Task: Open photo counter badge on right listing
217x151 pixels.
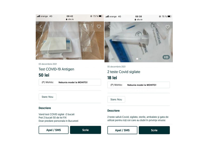Action: point(166,57)
